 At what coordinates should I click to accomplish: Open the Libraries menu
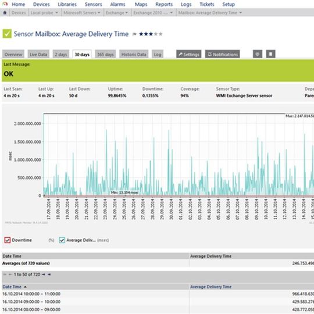[x=67, y=4]
